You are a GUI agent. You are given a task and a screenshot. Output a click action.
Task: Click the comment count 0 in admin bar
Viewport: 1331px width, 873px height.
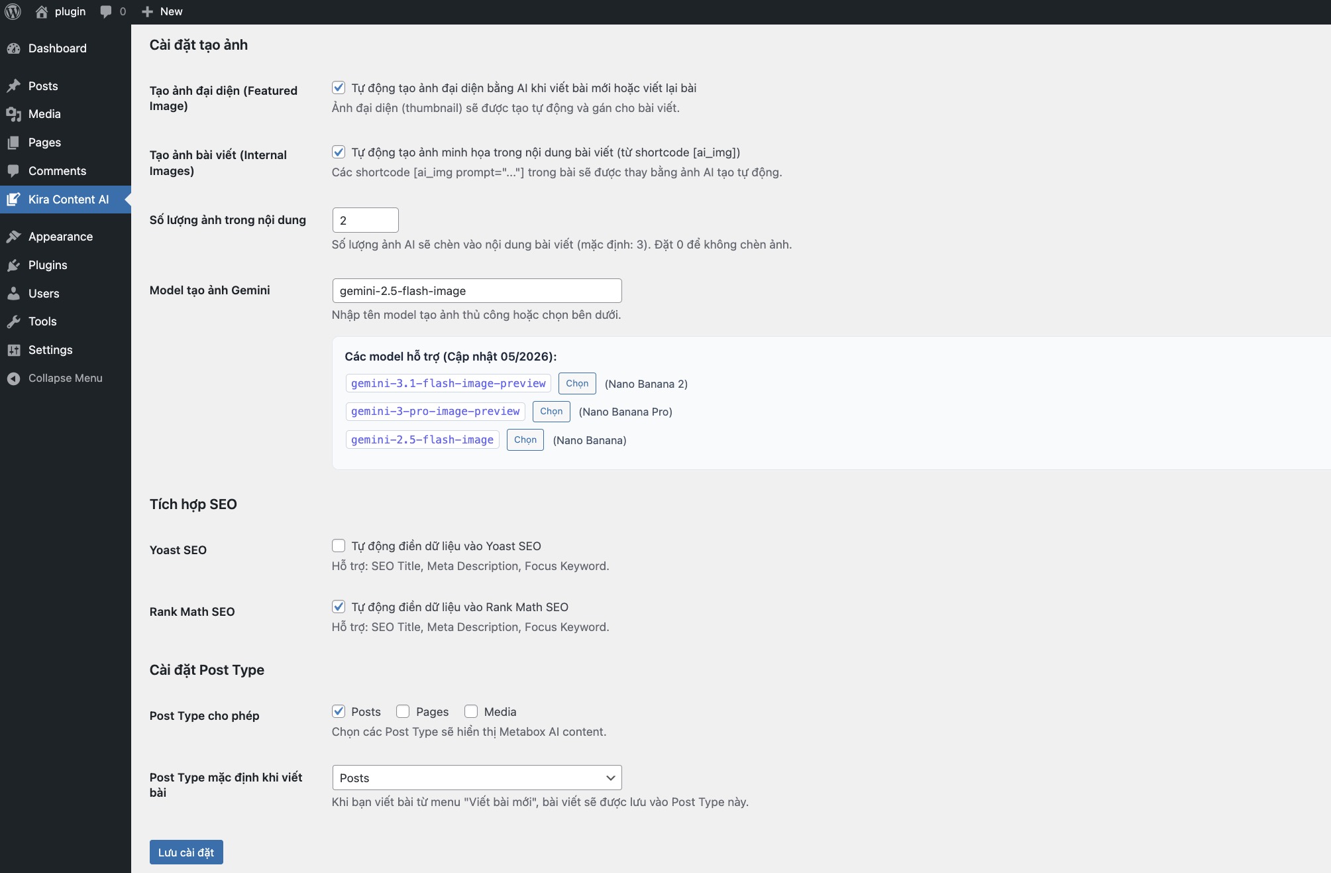(x=123, y=12)
